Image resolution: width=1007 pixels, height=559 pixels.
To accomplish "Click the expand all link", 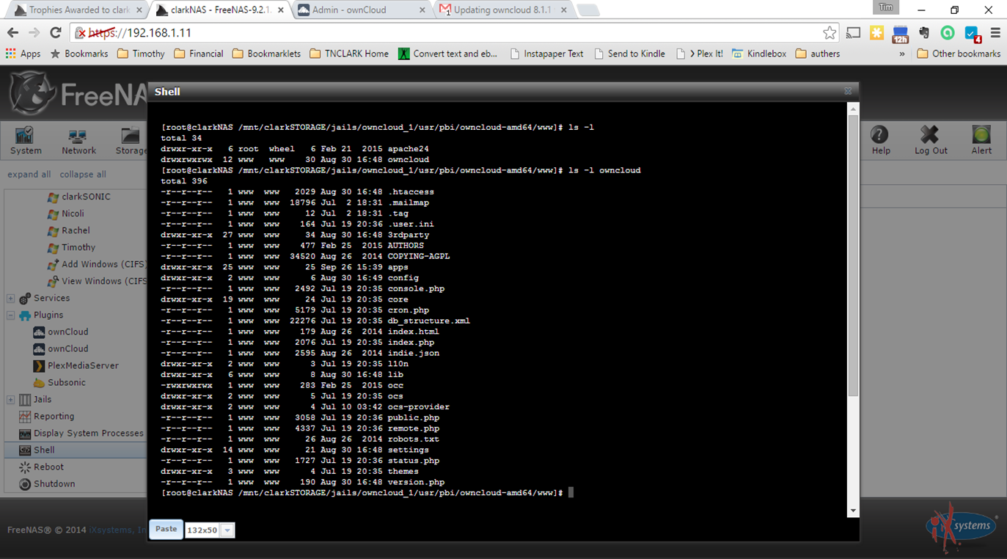I will click(29, 175).
